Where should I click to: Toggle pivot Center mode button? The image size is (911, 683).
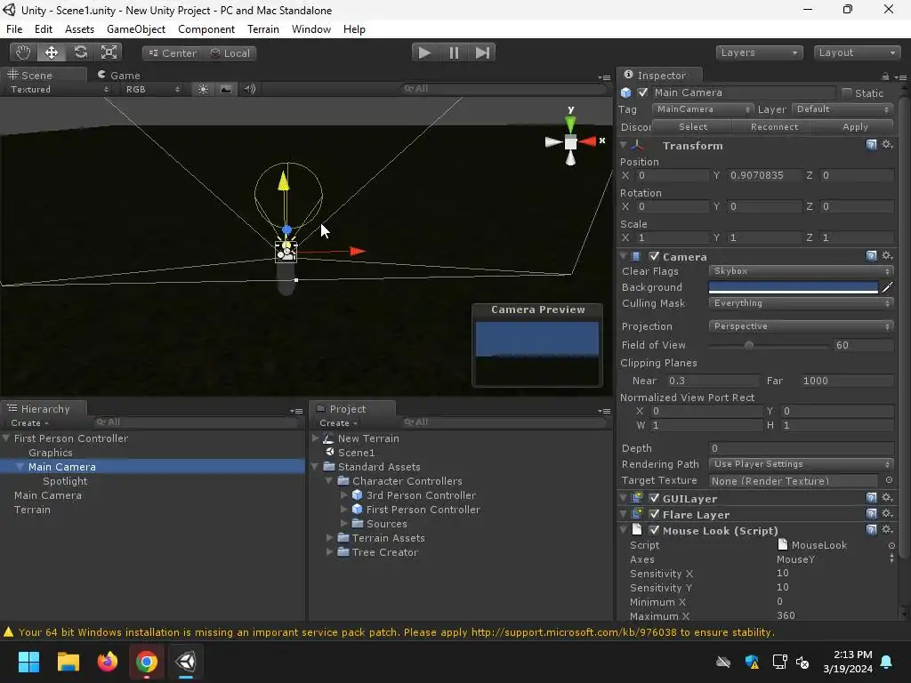pyautogui.click(x=173, y=53)
